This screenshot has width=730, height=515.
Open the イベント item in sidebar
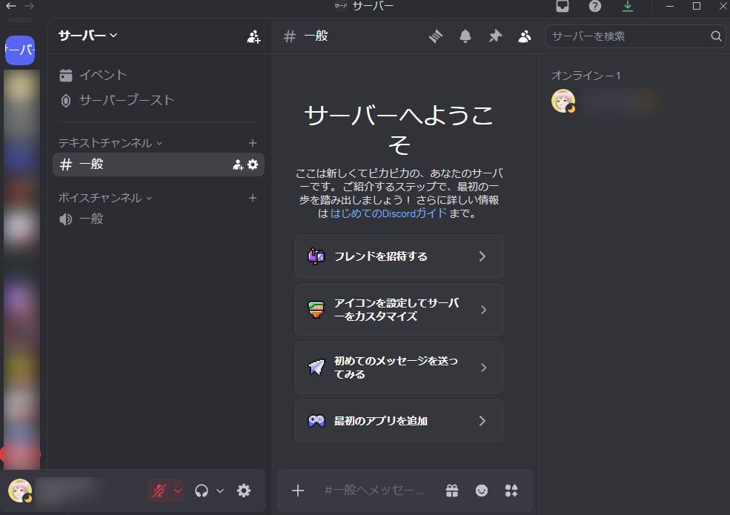[x=102, y=75]
